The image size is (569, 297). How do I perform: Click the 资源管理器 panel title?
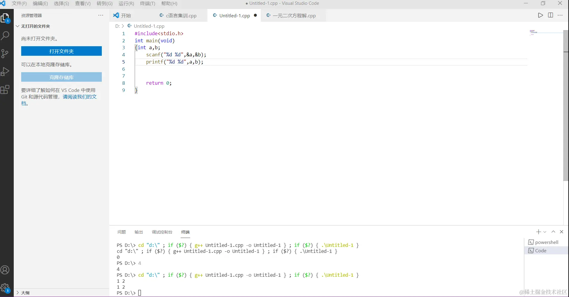pos(31,16)
